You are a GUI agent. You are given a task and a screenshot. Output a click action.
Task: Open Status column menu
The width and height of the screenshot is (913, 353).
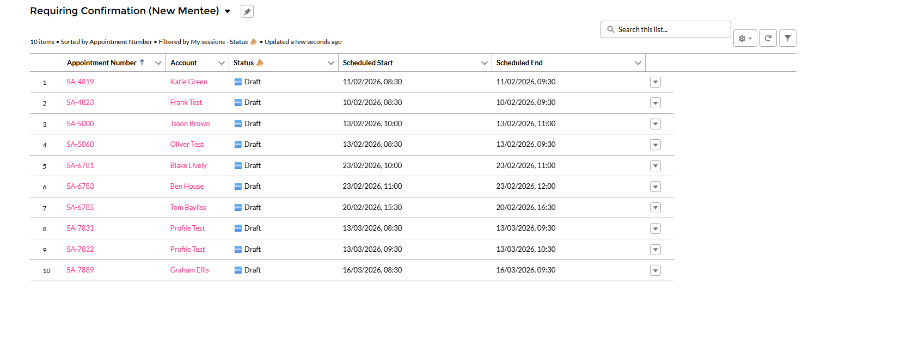point(330,63)
